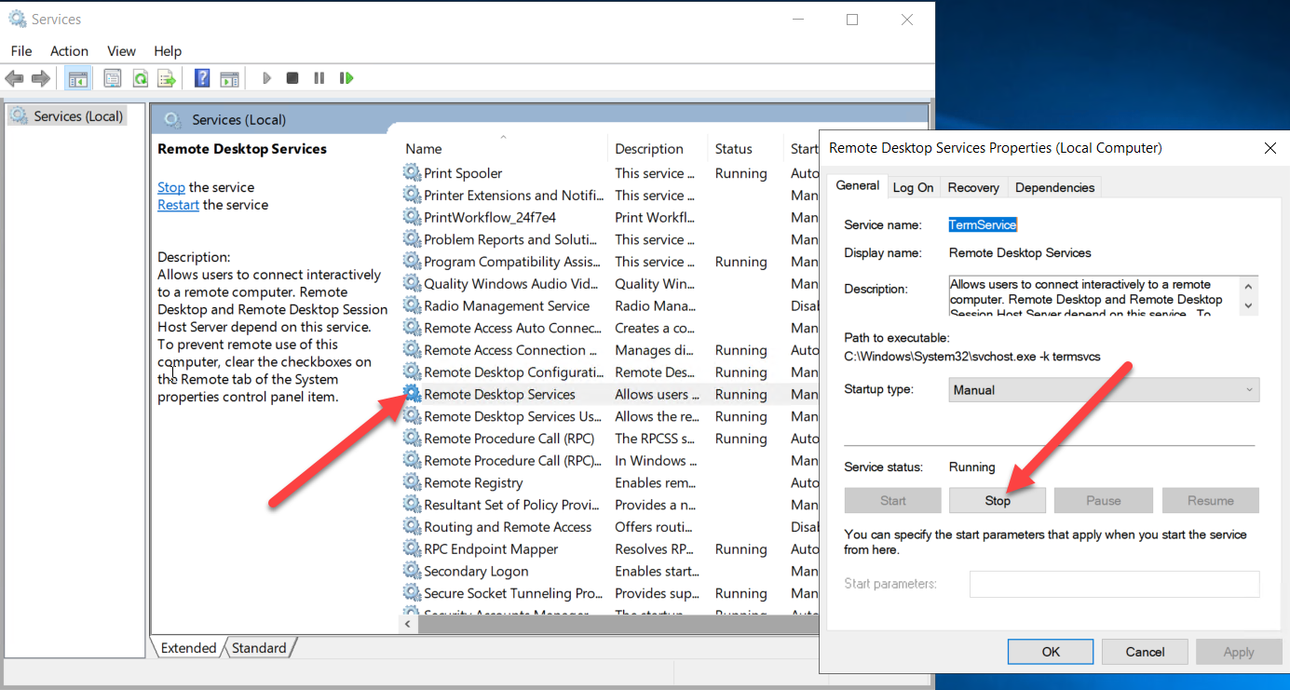Screen dimensions: 1290x690
Task: Select the Remote Access Auto Connection row name
Action: 513,328
